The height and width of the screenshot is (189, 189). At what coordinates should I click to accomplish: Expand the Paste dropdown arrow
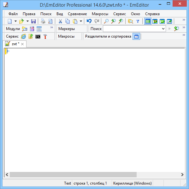[x=81, y=21]
